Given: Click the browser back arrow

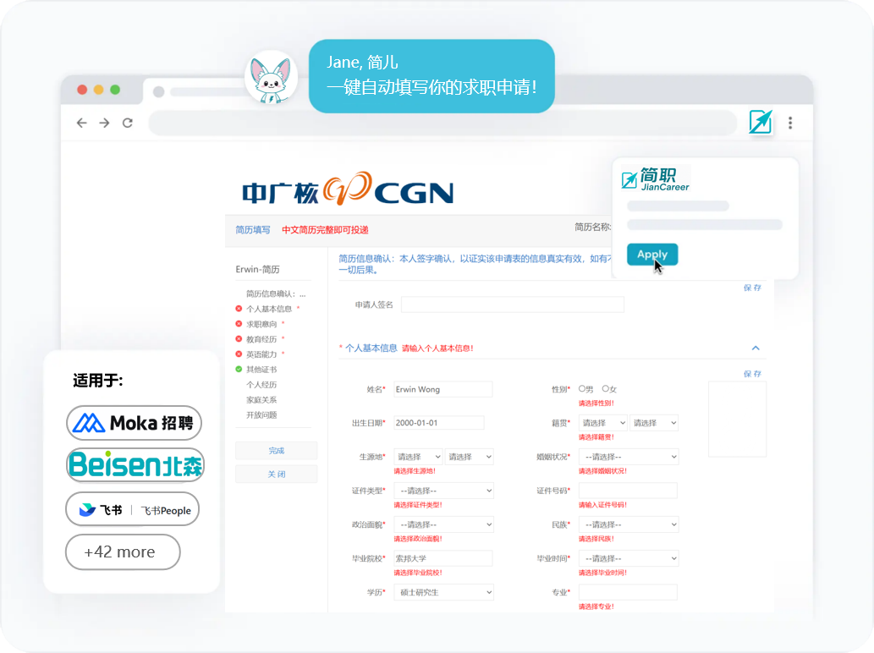Looking at the screenshot, I should (82, 123).
